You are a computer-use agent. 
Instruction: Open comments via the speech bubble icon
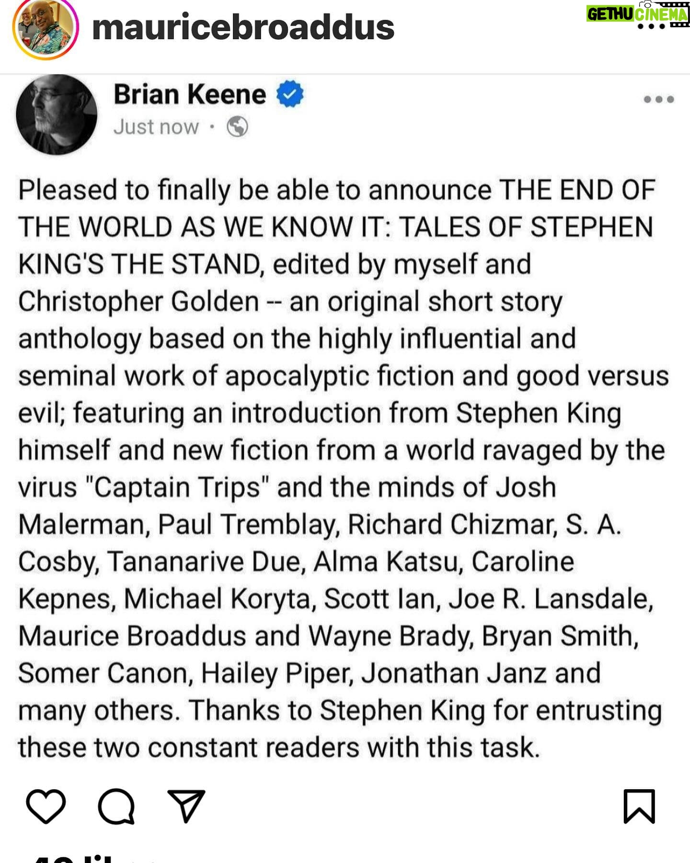pos(116,806)
